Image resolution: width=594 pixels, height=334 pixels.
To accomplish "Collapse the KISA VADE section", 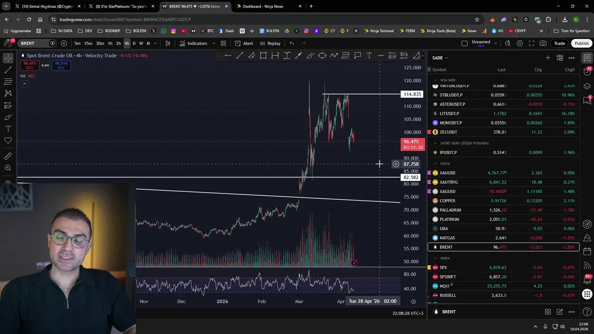I will [435, 80].
